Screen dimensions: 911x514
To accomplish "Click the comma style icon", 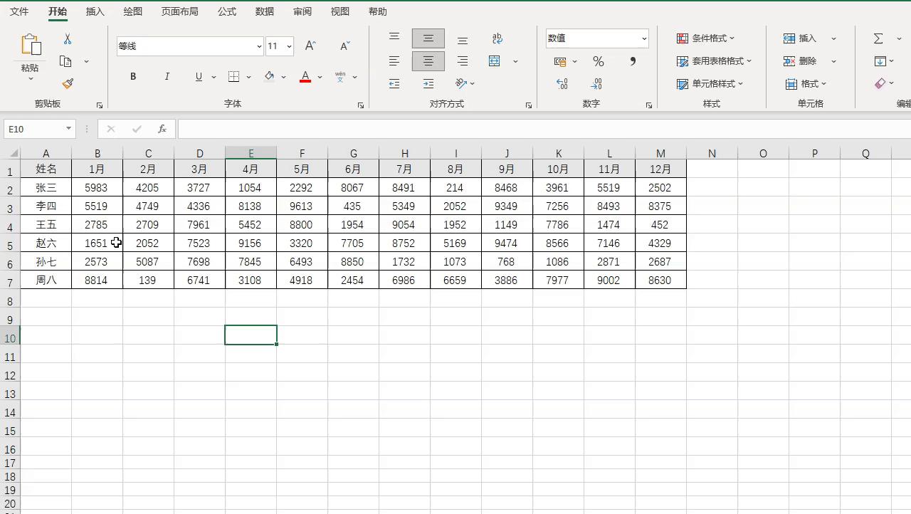I will 632,61.
